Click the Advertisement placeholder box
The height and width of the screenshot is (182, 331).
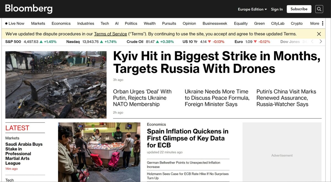[282, 152]
